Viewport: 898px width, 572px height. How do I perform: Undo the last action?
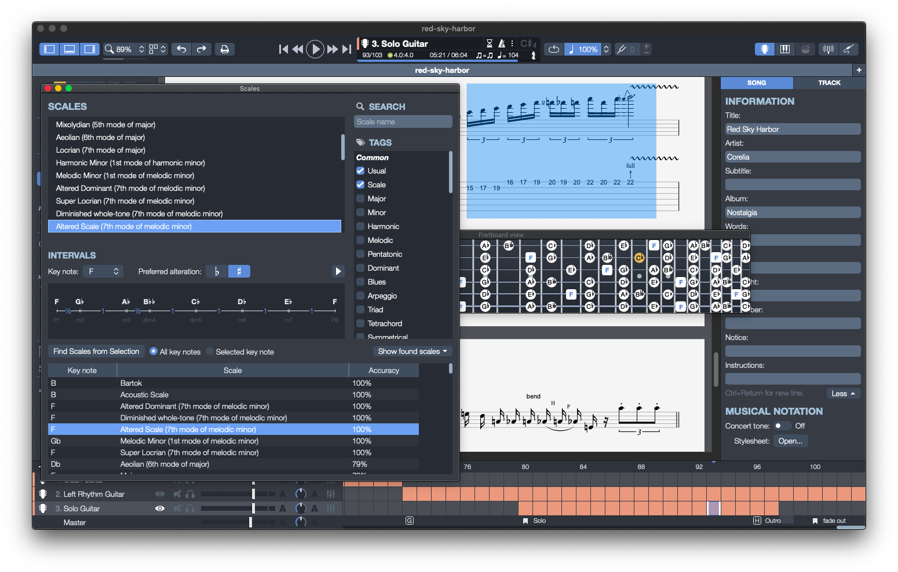click(x=181, y=49)
